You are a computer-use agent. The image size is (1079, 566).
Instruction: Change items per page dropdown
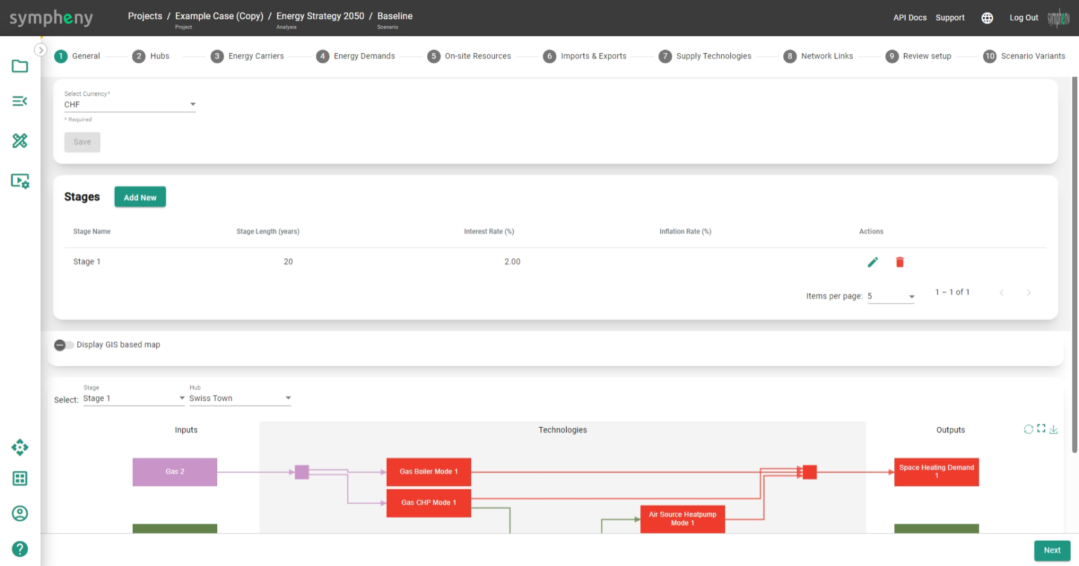(891, 296)
